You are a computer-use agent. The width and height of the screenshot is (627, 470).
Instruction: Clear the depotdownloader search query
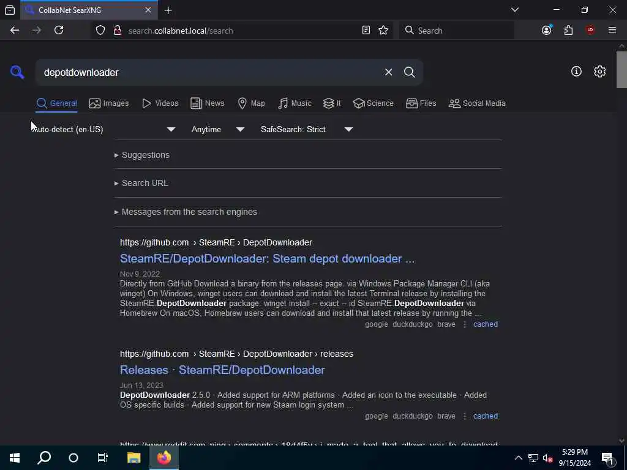coord(388,72)
